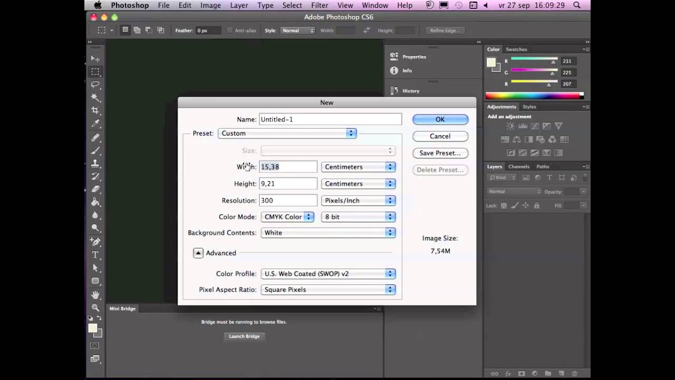Select the Clone Stamp tool

[95, 164]
